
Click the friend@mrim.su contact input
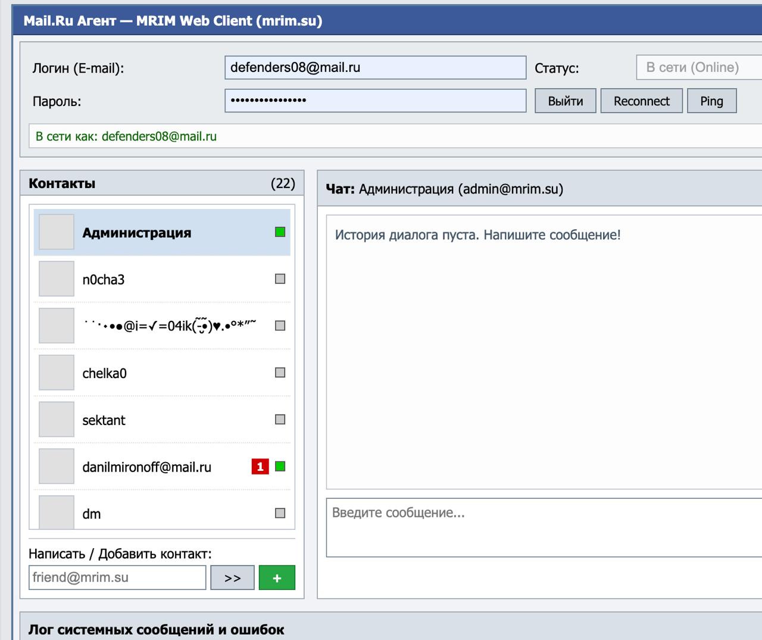(117, 577)
